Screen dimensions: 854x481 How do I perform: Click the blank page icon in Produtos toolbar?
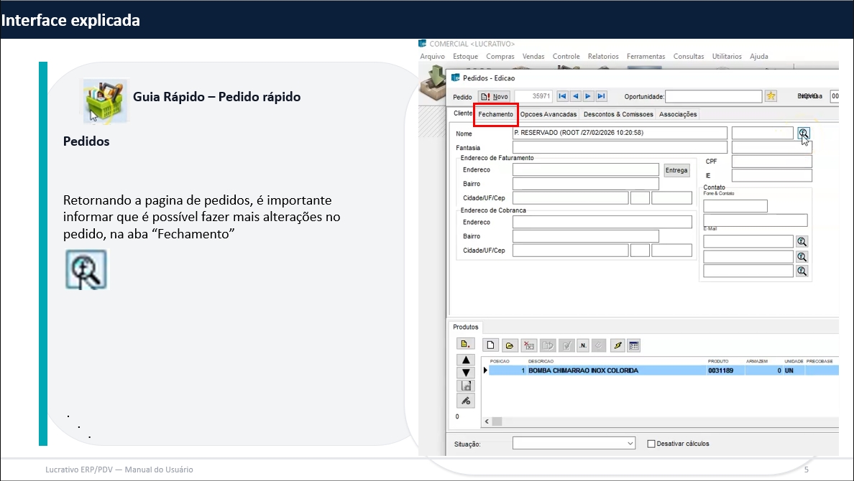coord(490,345)
